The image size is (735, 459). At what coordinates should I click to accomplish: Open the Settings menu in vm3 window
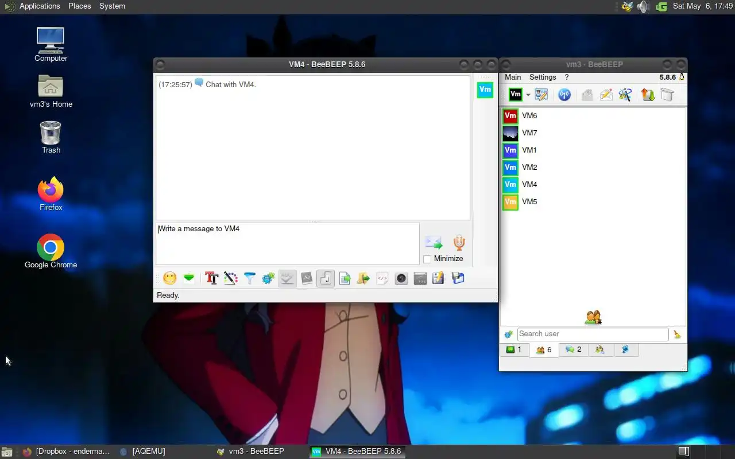pyautogui.click(x=543, y=77)
